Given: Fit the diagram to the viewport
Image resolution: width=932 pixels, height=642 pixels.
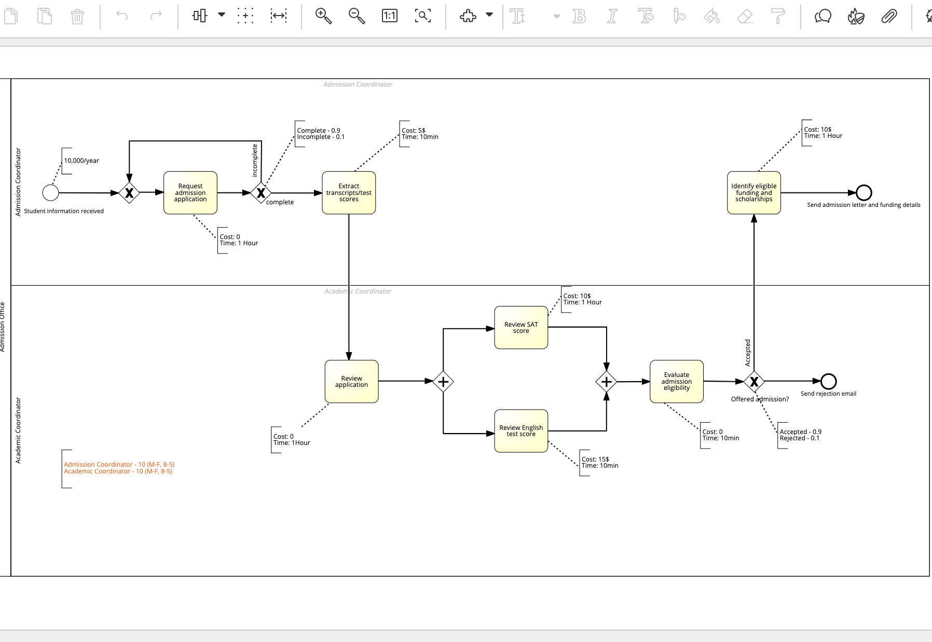Looking at the screenshot, I should tap(423, 16).
